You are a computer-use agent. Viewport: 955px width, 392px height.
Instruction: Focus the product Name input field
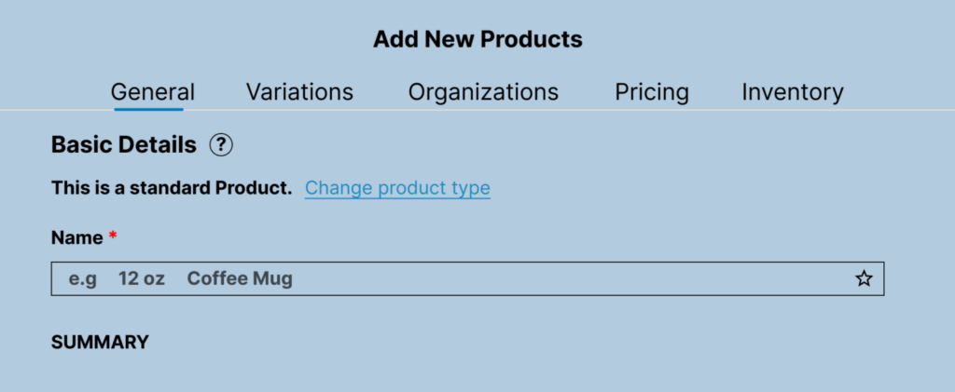click(560, 278)
